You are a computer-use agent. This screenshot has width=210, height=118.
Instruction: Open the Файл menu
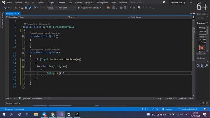tap(10, 2)
